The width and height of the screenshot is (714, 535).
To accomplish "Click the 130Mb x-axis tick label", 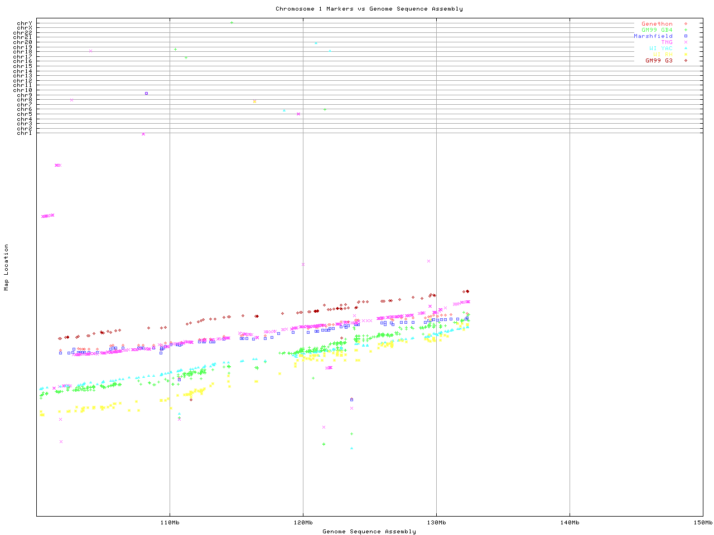I will click(x=436, y=523).
